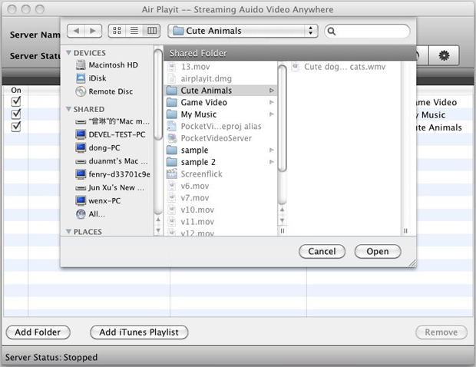
Task: Select the Cute Animals folder
Action: coord(220,91)
